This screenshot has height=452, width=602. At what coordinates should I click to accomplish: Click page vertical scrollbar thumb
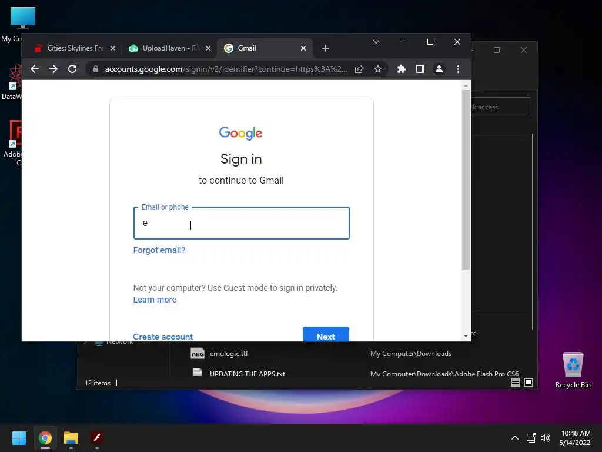click(x=466, y=180)
